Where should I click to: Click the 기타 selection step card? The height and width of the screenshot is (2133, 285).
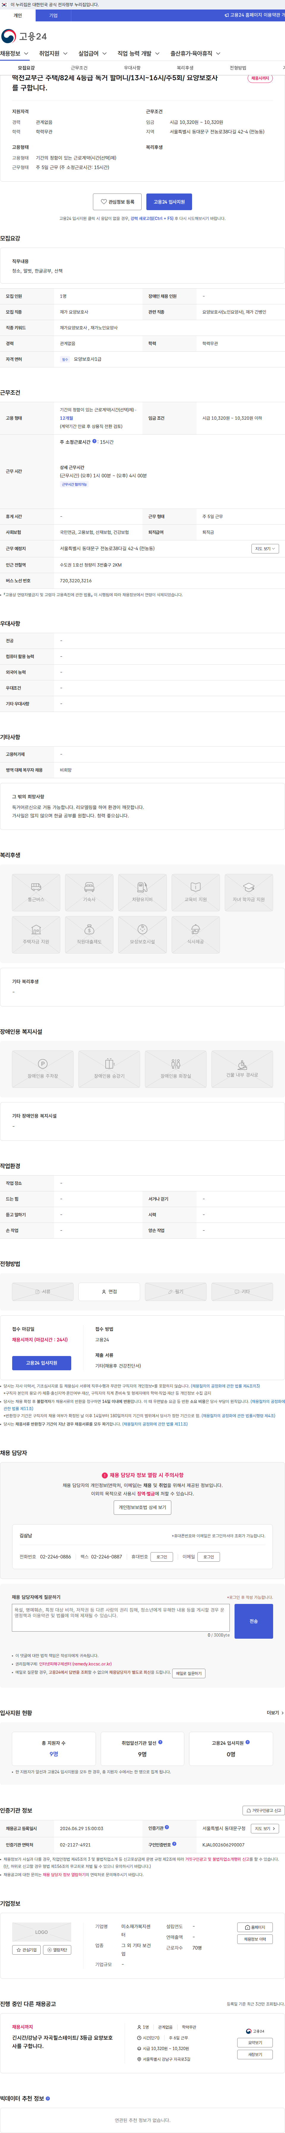[x=242, y=1292]
